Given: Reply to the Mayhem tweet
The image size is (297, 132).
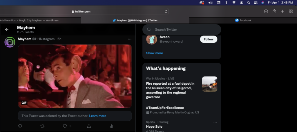Looking at the screenshot, I should point(20,126).
